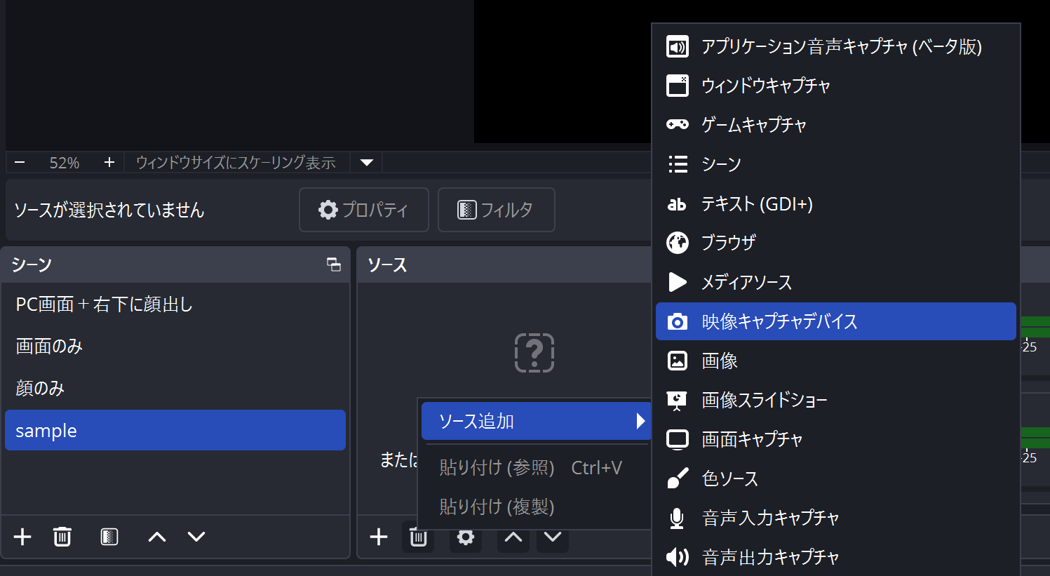Screen dimensions: 1050x576
Task: Move scene up with the arrow
Action: [x=157, y=537]
